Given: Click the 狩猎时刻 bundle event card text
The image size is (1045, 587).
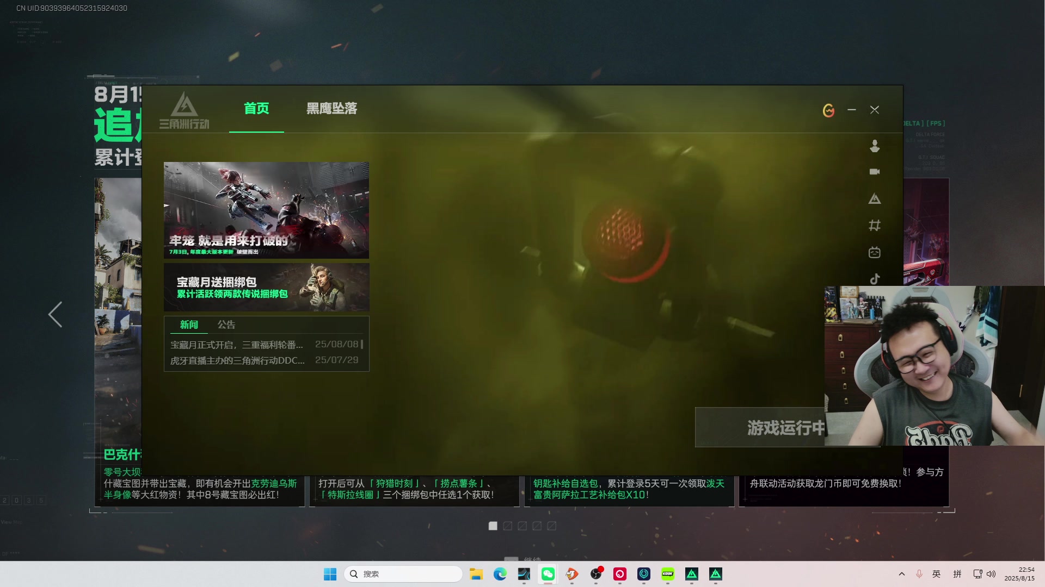Looking at the screenshot, I should pos(406,489).
